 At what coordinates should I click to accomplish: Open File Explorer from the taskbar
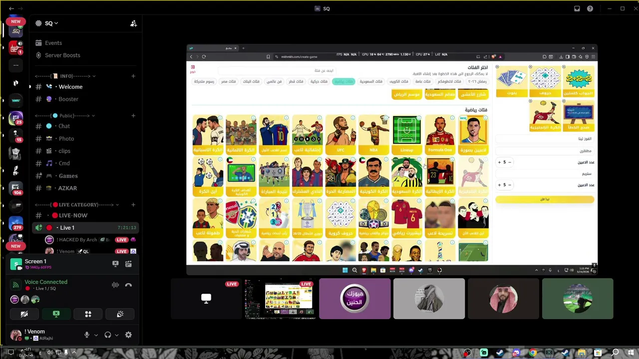coord(582,353)
